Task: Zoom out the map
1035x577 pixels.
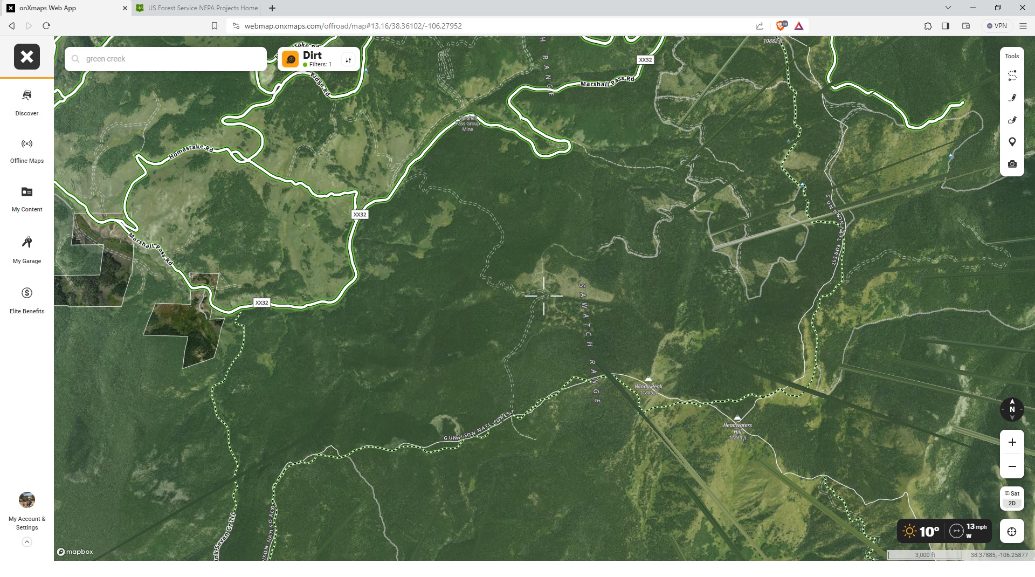Action: point(1012,466)
